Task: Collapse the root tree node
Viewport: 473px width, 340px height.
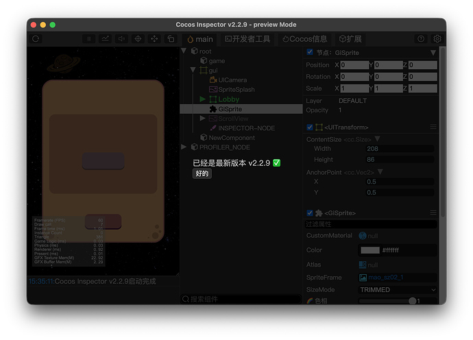Action: tap(184, 51)
